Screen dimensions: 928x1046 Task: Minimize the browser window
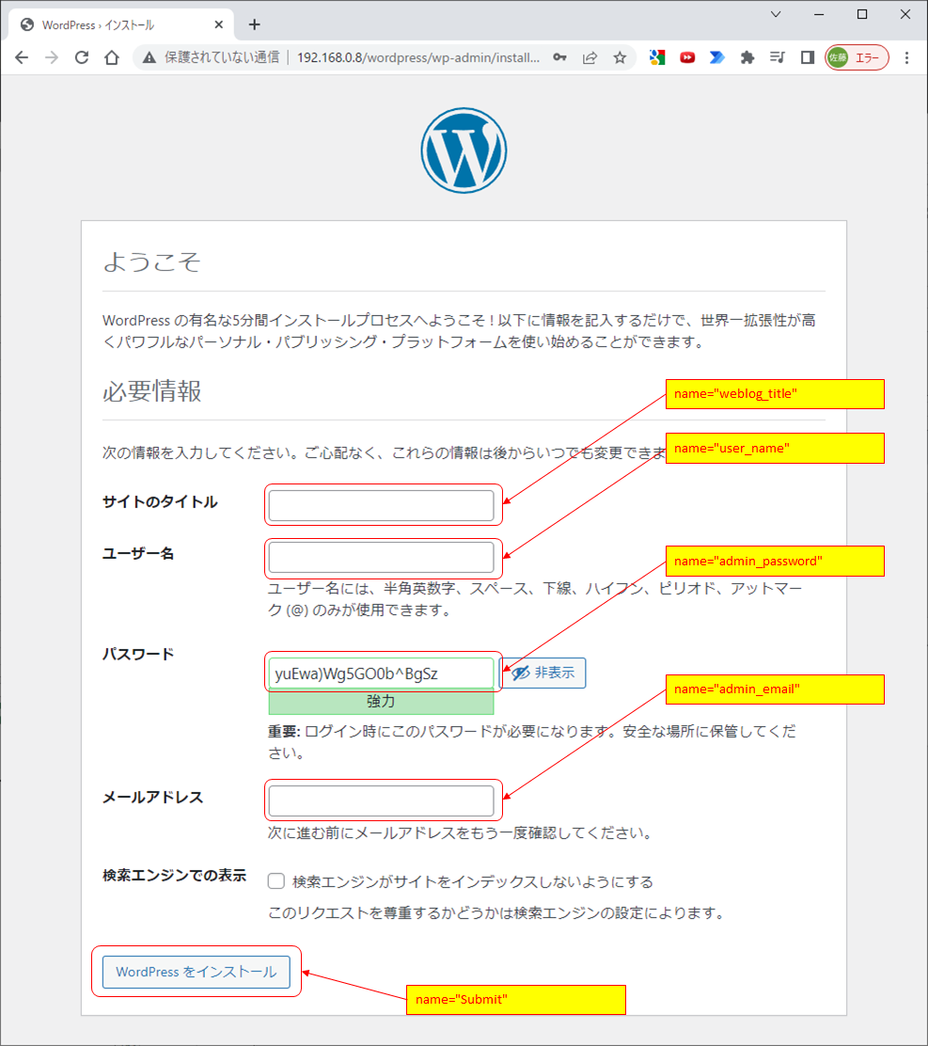[x=819, y=14]
